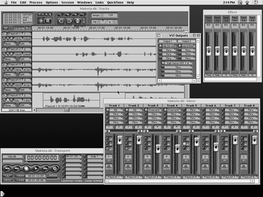The image size is (263, 197).
Task: Click the 00:01:17:00 marker on timeline ruler
Action: [x=97, y=28]
